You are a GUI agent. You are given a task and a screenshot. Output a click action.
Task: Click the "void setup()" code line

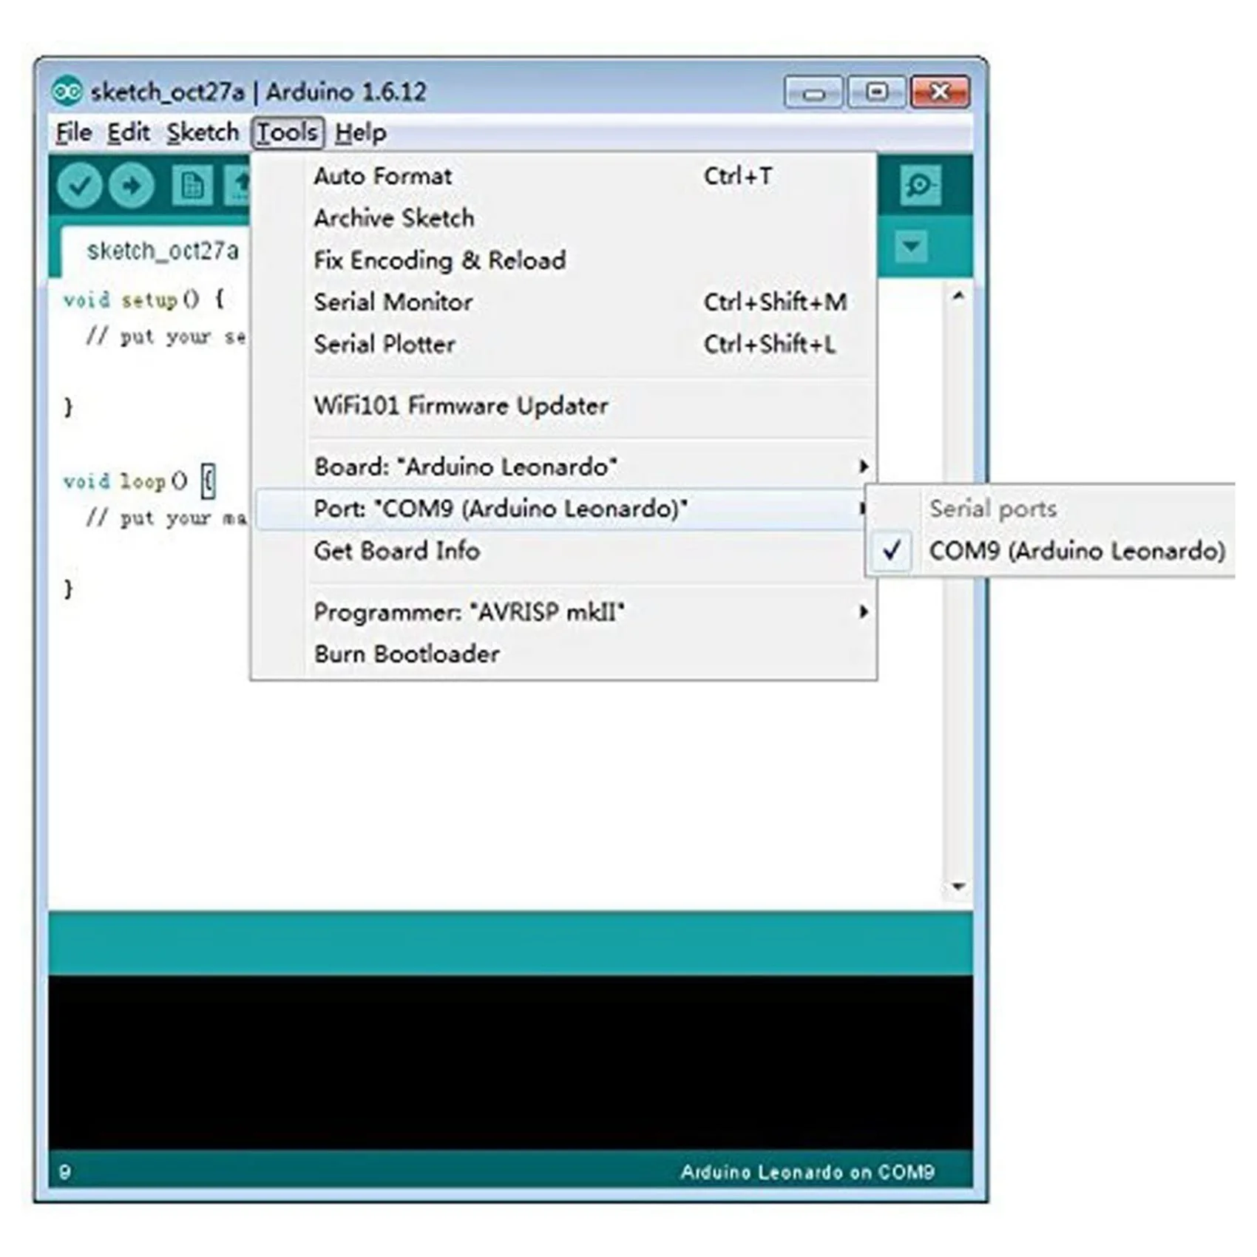point(143,300)
